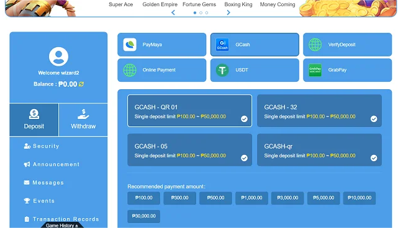This screenshot has width=398, height=228.
Task: Choose PayMaya payment method
Action: (x=161, y=45)
